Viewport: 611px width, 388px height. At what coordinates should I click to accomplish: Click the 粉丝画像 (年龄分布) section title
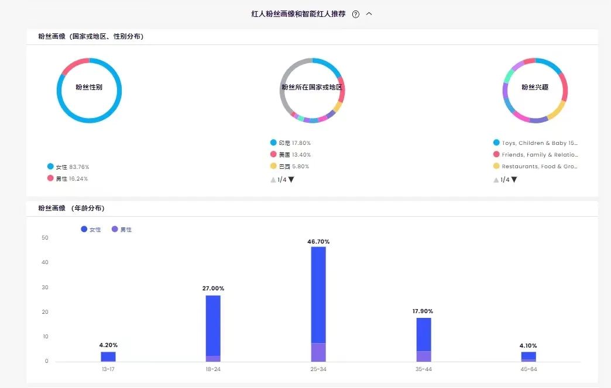tap(71, 208)
